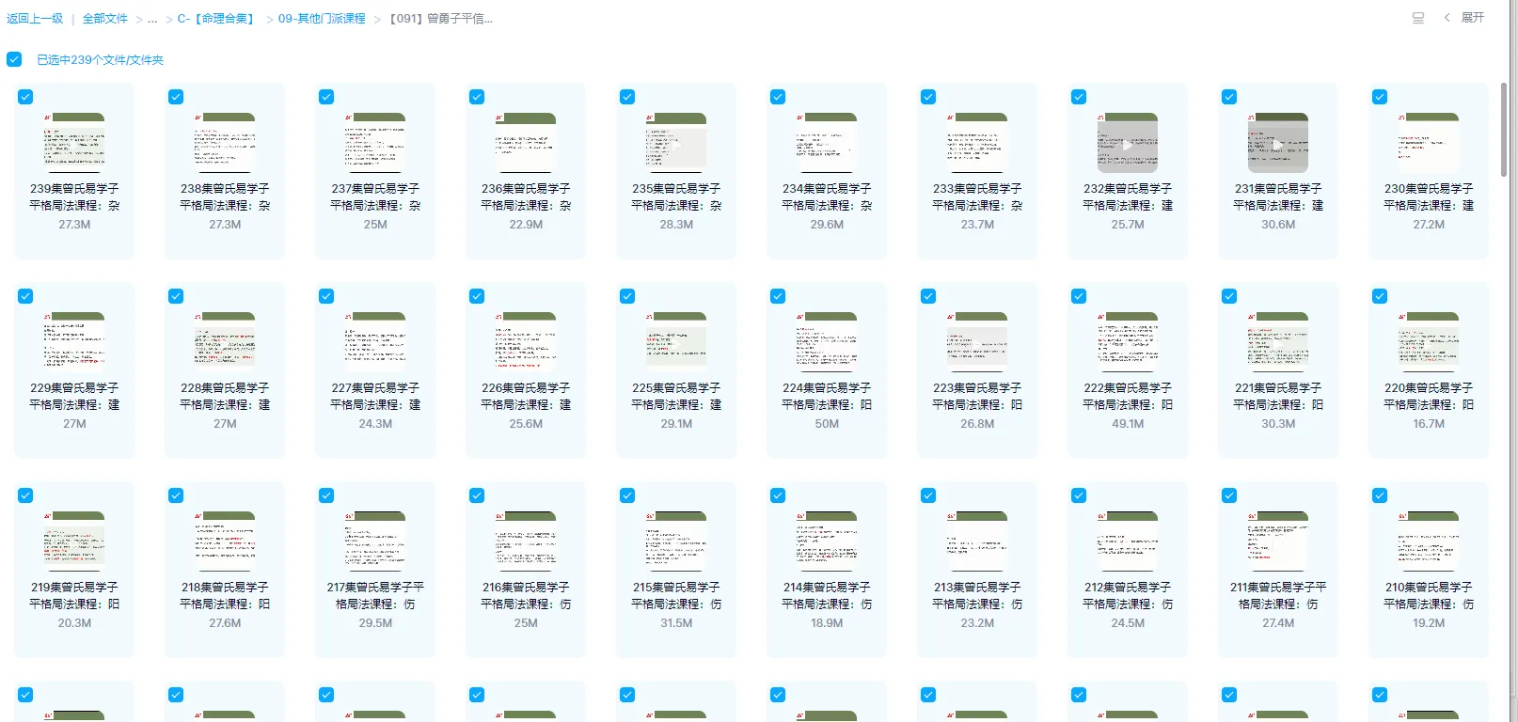Open the 232集 video thumbnail with play icon
The image size is (1518, 722).
(x=1128, y=144)
